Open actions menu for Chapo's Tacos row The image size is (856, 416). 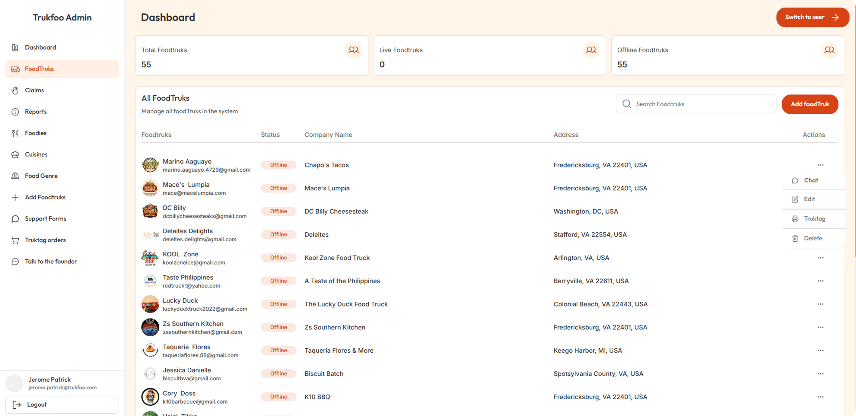820,165
